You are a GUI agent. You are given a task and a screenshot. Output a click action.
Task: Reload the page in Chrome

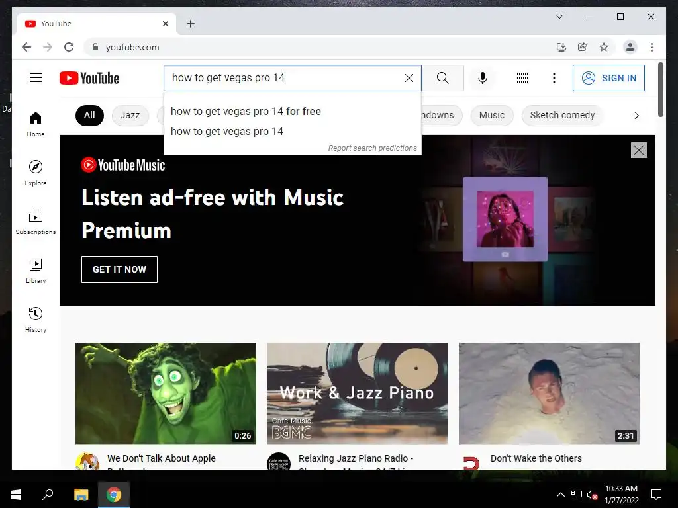(x=69, y=47)
